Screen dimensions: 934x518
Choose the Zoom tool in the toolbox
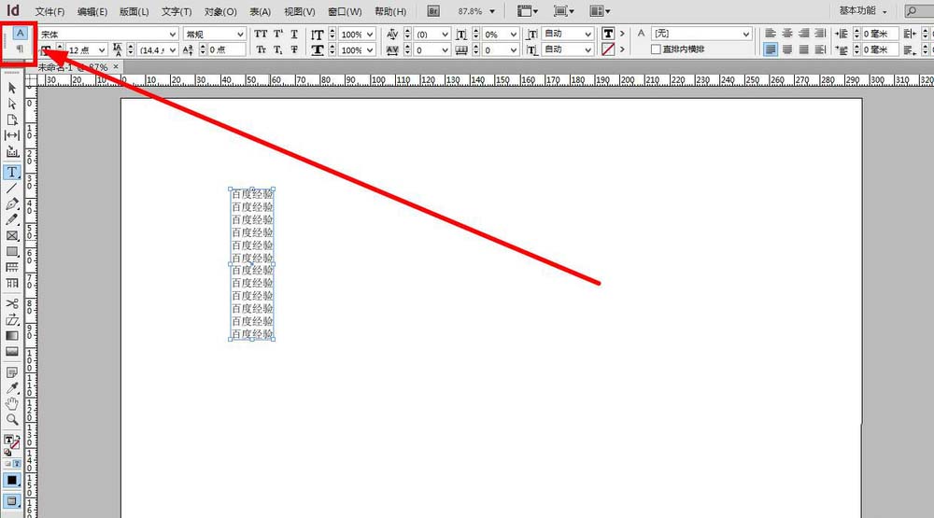click(x=13, y=420)
